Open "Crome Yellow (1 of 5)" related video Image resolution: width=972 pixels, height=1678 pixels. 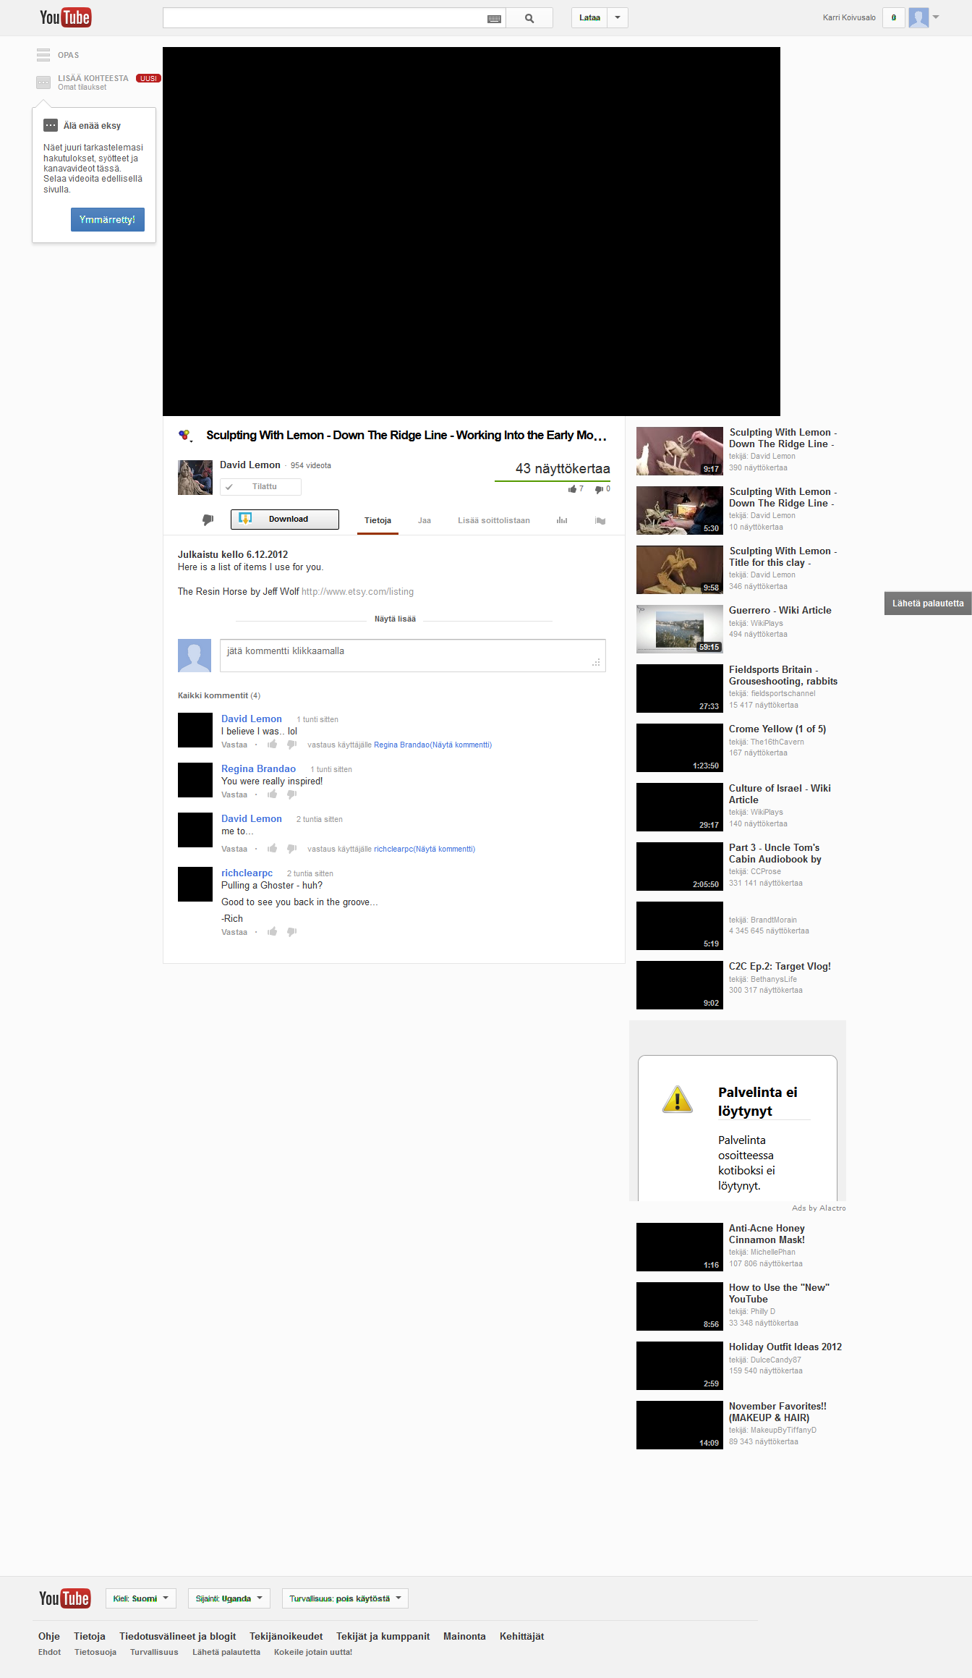coord(777,729)
